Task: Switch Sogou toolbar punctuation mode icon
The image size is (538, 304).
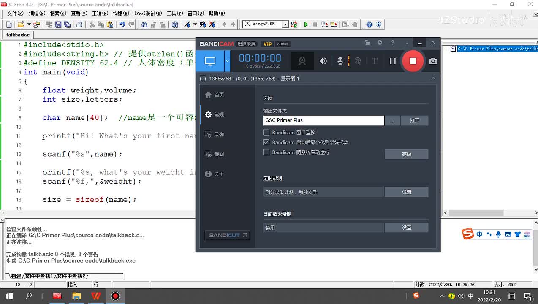Action: pyautogui.click(x=489, y=234)
